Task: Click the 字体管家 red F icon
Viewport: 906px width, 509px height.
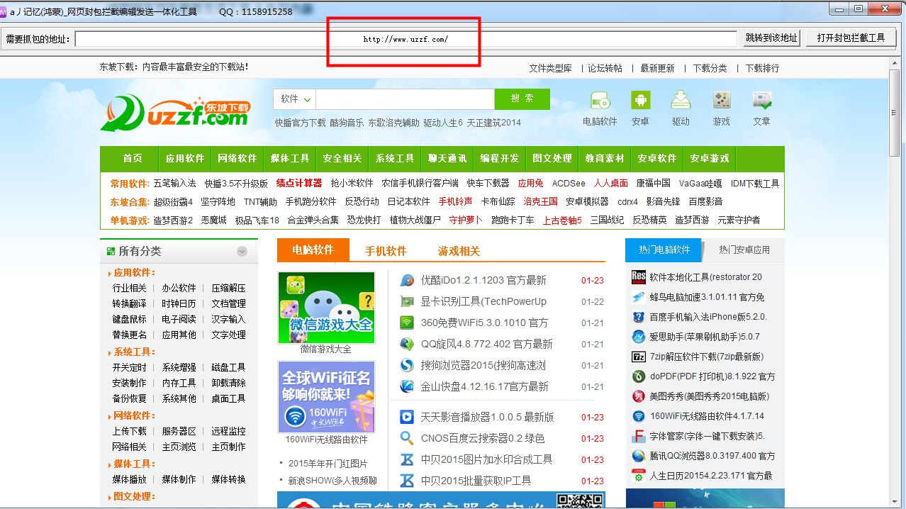Action: pyautogui.click(x=639, y=436)
